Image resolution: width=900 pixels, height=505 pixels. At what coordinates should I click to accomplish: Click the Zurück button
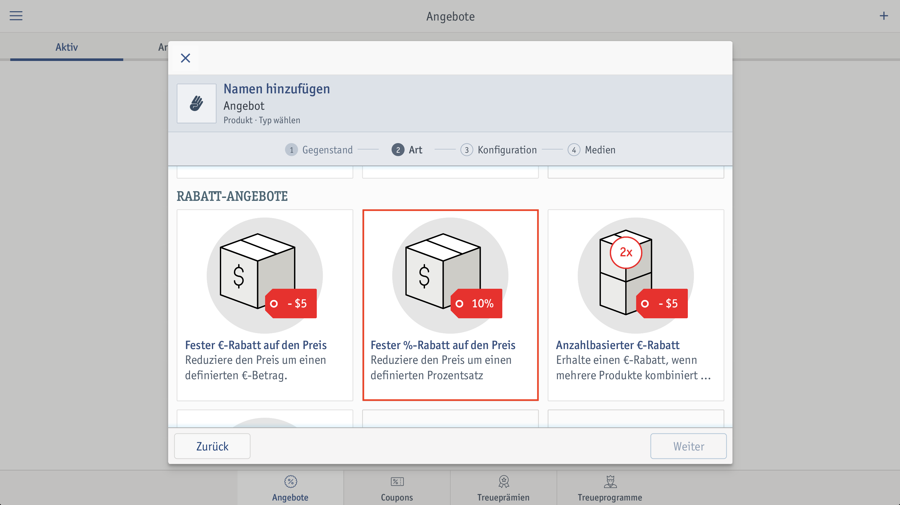[212, 446]
